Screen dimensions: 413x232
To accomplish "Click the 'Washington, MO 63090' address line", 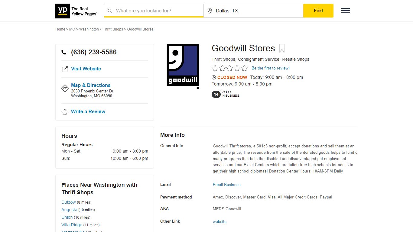I will [x=92, y=96].
